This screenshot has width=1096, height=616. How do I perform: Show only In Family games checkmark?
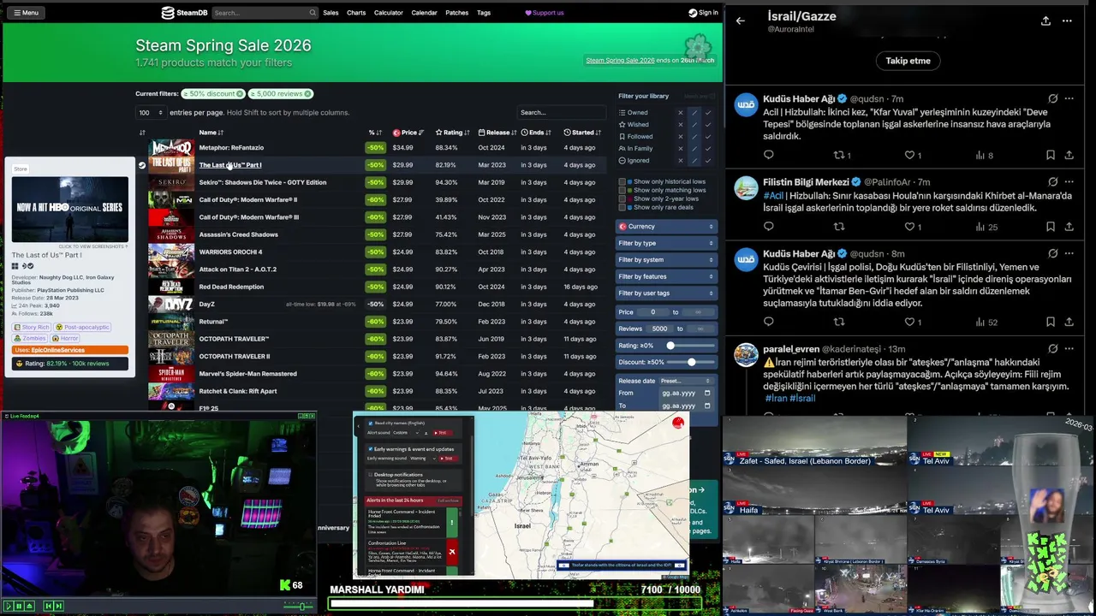(x=708, y=149)
